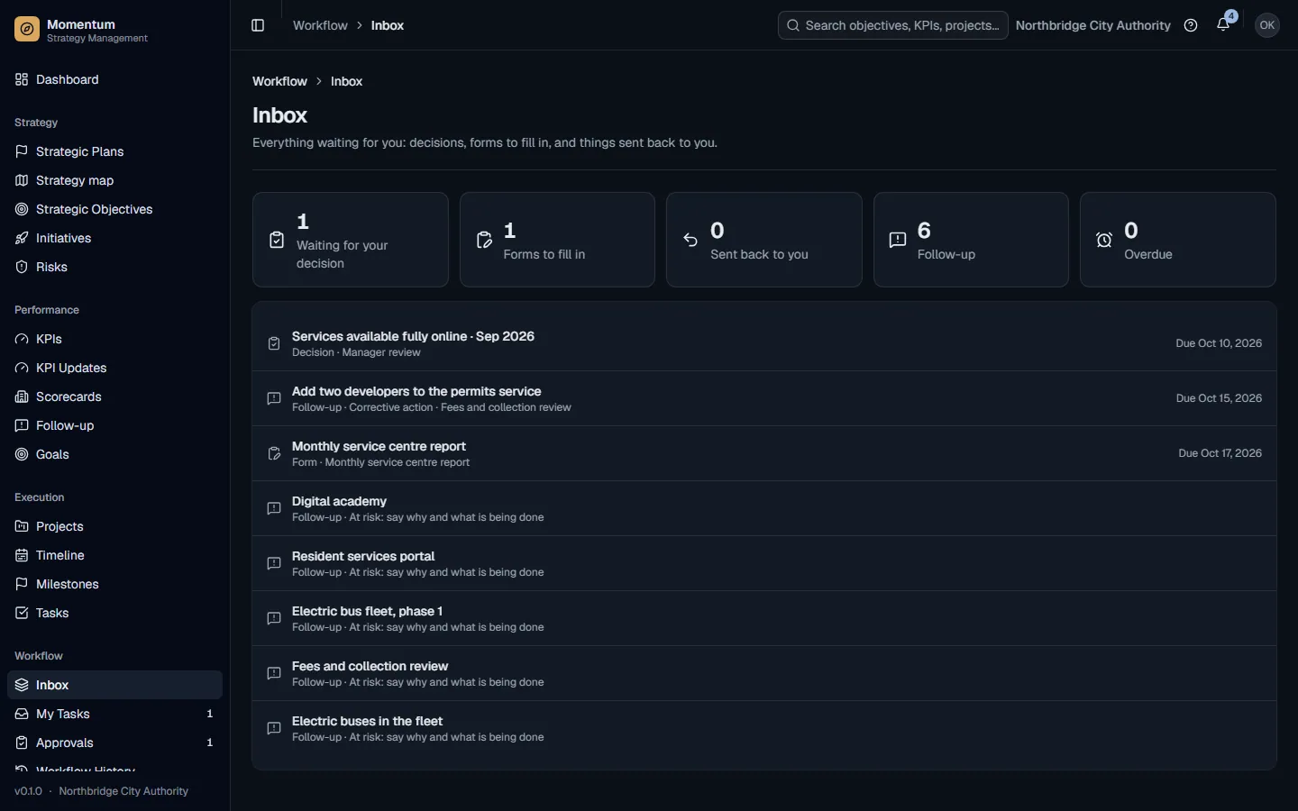Click Workflow breadcrumb above Inbox heading
Viewport: 1298px width, 811px height.
tap(279, 81)
